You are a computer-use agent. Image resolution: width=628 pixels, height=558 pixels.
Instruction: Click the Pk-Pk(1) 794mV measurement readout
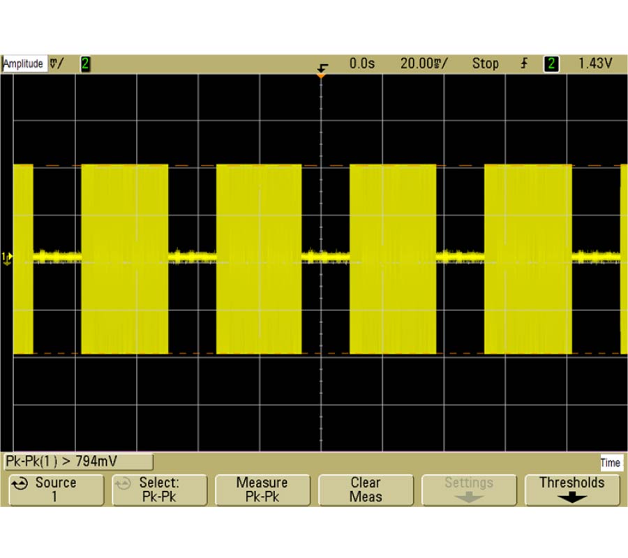tap(78, 462)
